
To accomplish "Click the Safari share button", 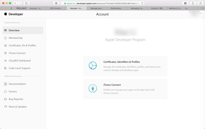I will [x=193, y=3].
